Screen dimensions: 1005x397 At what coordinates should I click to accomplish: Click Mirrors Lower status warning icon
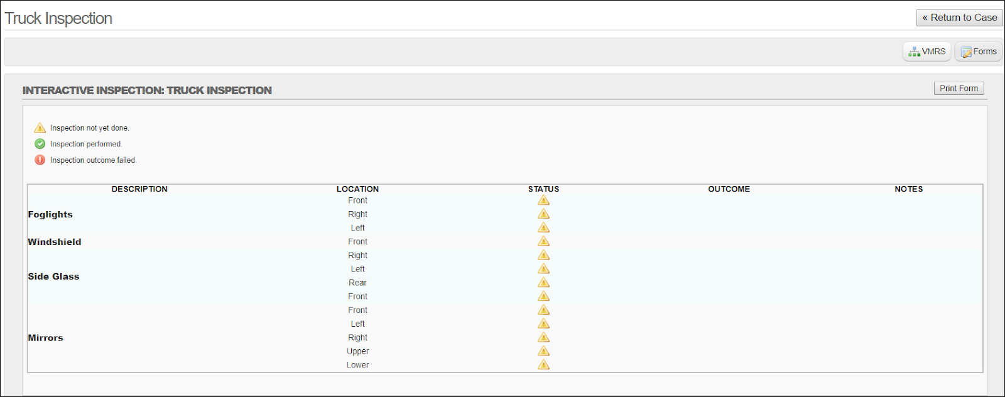[x=543, y=365]
